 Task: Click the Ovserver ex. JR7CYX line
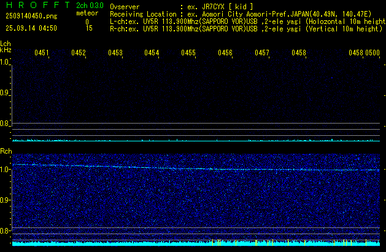182,7
